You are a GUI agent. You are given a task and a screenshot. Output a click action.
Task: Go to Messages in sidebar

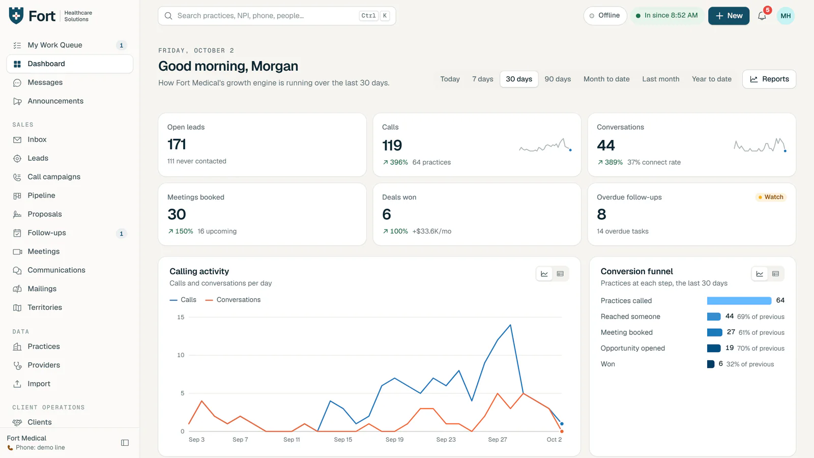(x=70, y=82)
